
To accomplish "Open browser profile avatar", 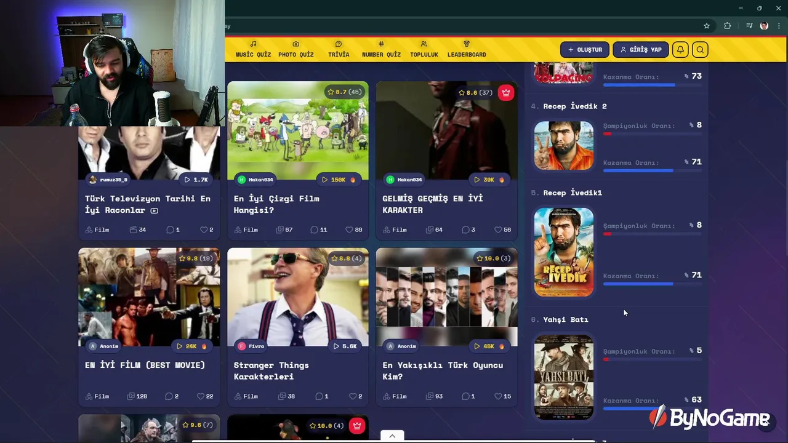I will point(764,26).
